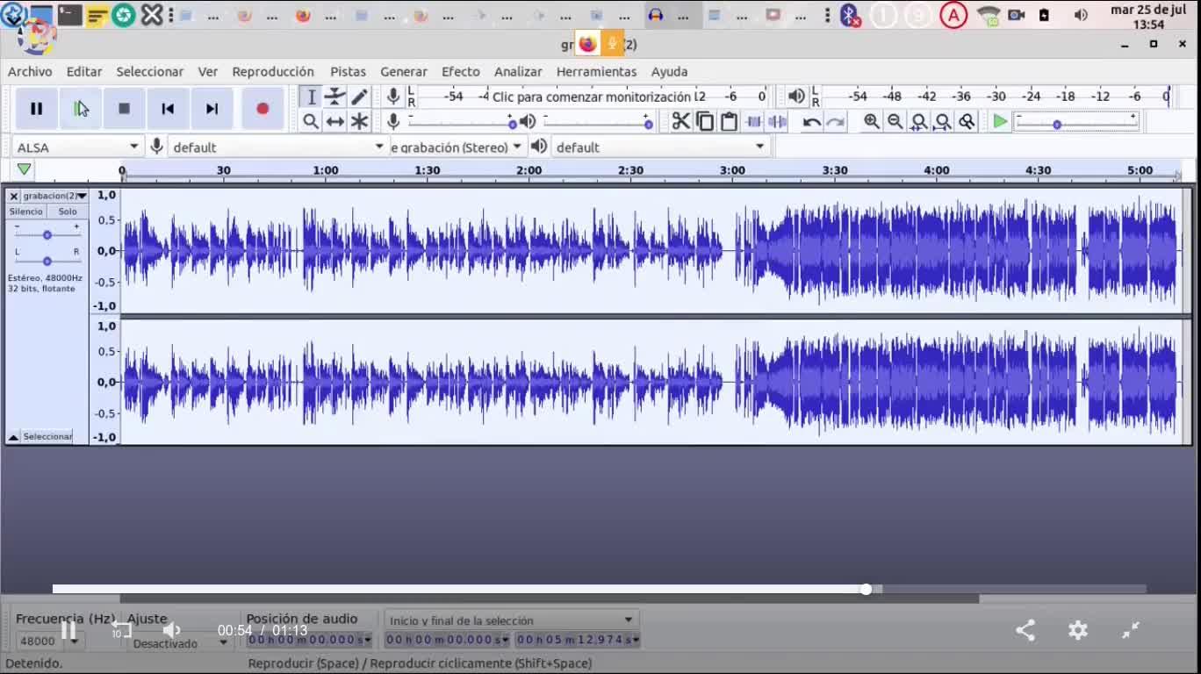Viewport: 1201px width, 674px height.
Task: Toggle Solo on the grabacion track
Action: click(68, 212)
